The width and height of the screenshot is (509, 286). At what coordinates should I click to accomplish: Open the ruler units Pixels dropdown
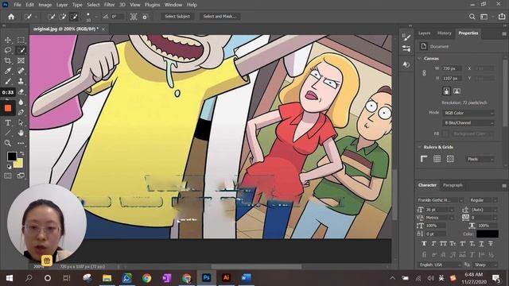[x=480, y=159]
